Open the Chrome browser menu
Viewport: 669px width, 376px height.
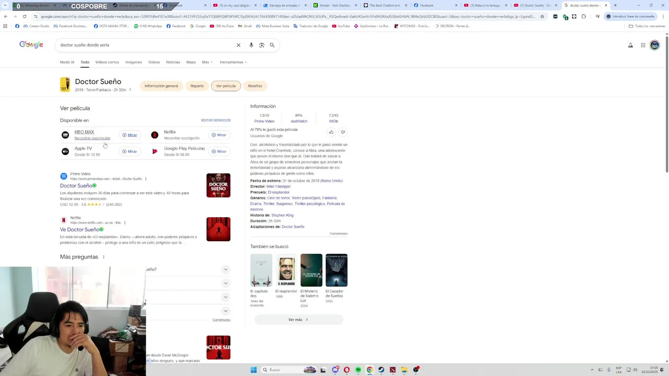pyautogui.click(x=664, y=16)
